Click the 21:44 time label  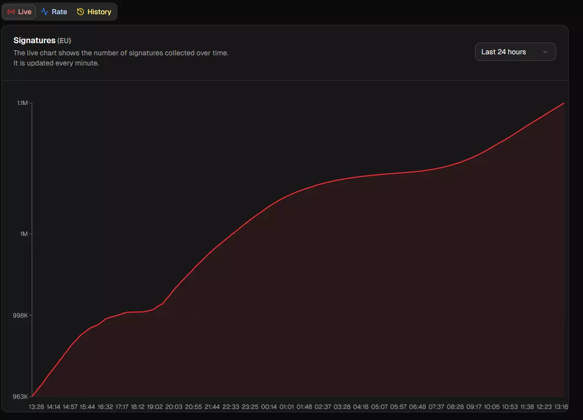coord(212,407)
